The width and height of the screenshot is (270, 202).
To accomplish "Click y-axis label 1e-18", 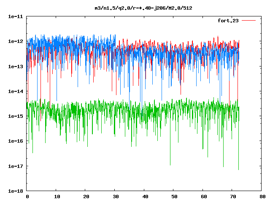I will pos(16,191).
